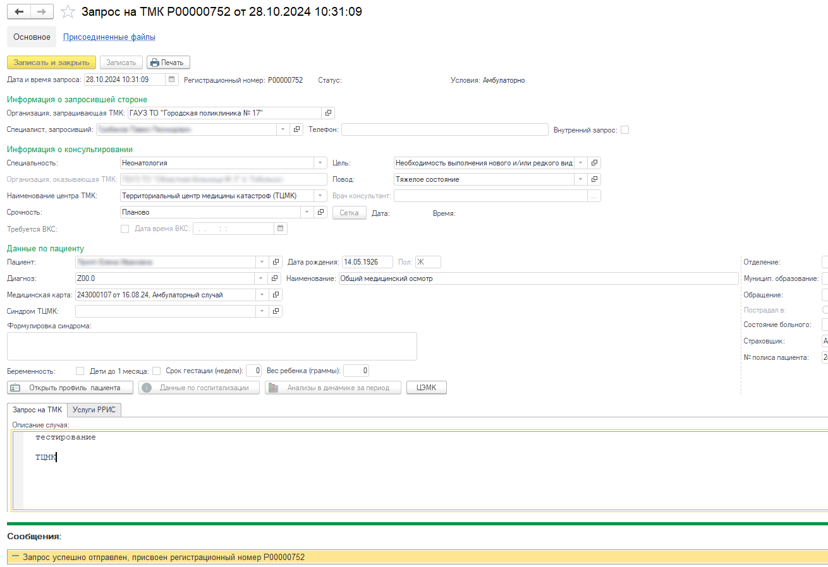Open organization record for Городская поликлиника № 17
Image resolution: width=828 pixels, height=567 pixels.
[x=328, y=113]
